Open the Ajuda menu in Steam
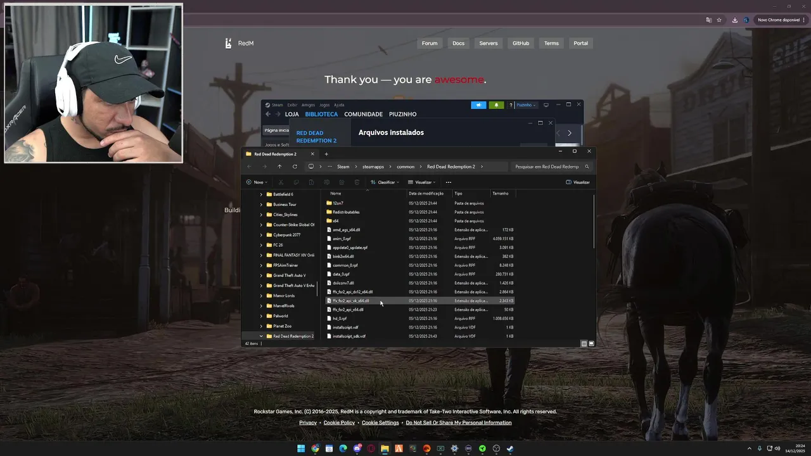The image size is (811, 456). pyautogui.click(x=339, y=105)
